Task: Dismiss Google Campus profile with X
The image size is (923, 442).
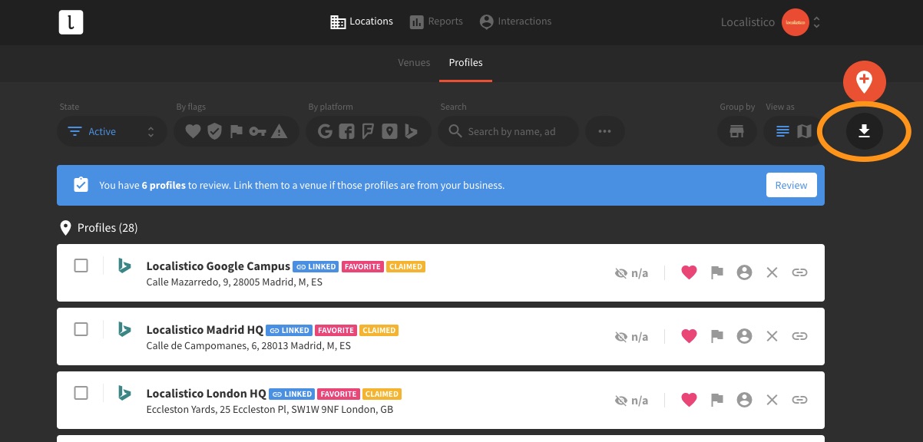Action: pos(772,272)
